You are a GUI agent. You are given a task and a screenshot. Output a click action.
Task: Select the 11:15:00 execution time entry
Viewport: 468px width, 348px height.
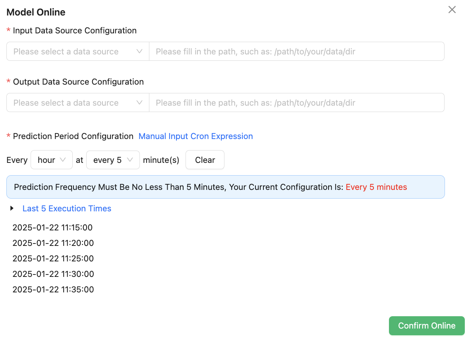(52, 228)
